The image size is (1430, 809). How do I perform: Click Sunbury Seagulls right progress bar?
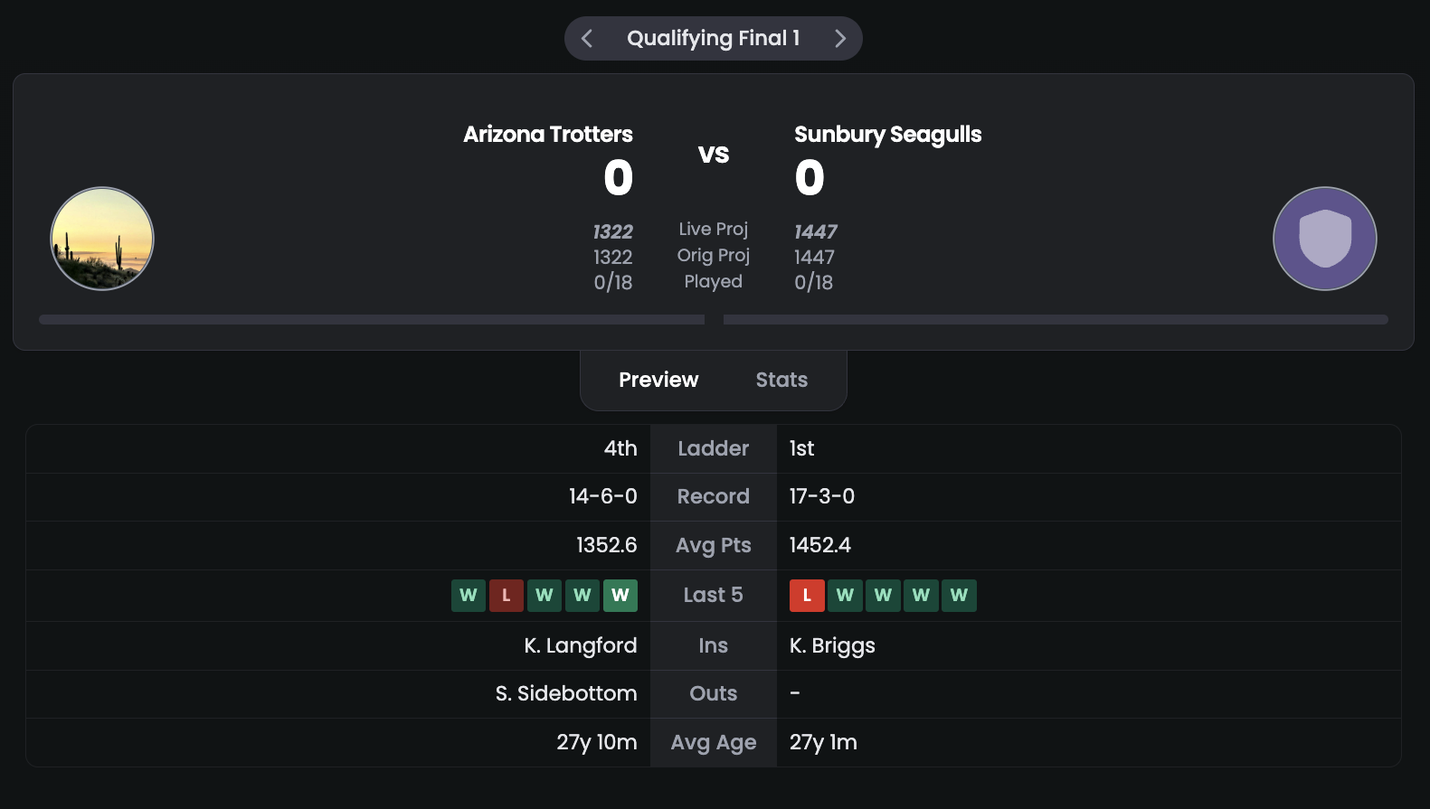(1056, 319)
